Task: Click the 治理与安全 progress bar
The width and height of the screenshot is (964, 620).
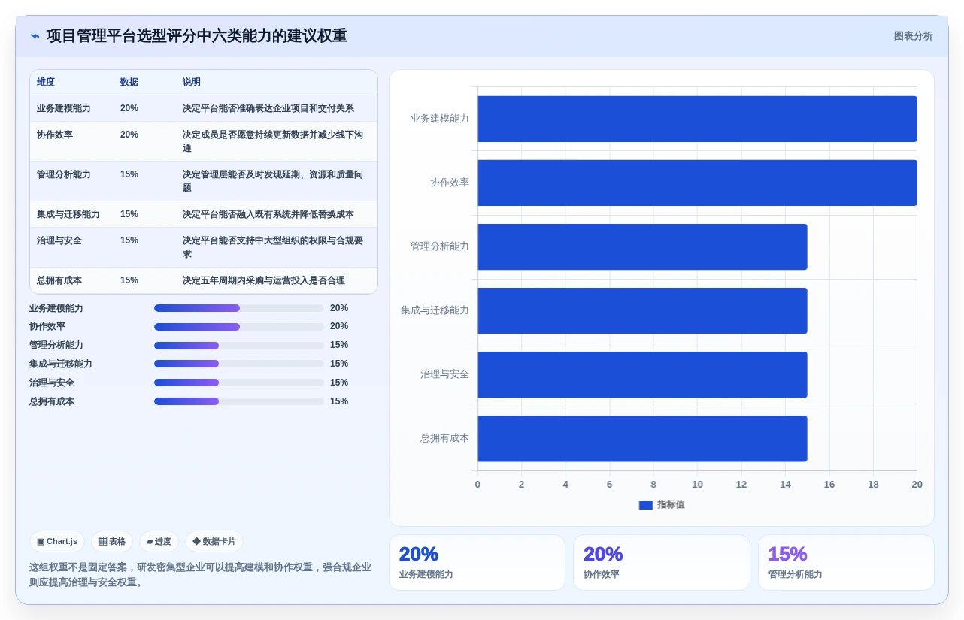Action: pos(239,383)
